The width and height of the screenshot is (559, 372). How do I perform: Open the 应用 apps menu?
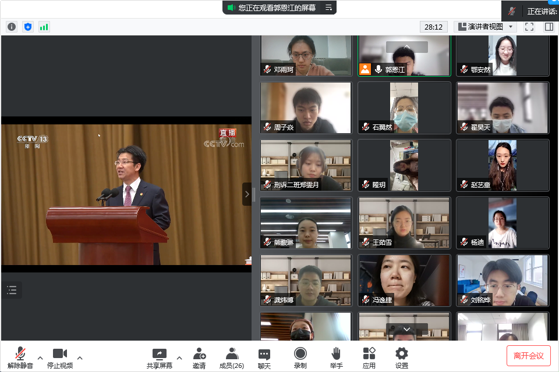(x=369, y=357)
